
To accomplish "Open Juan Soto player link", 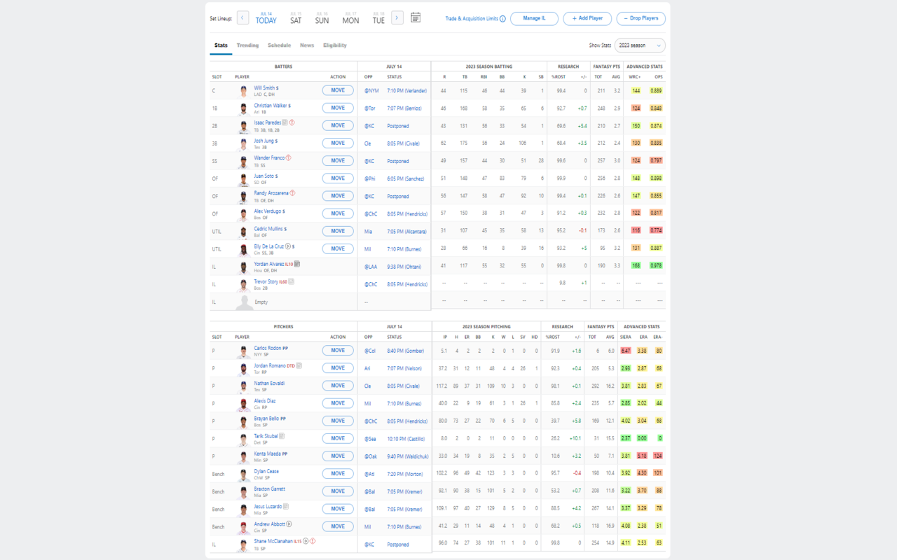I will coord(264,176).
